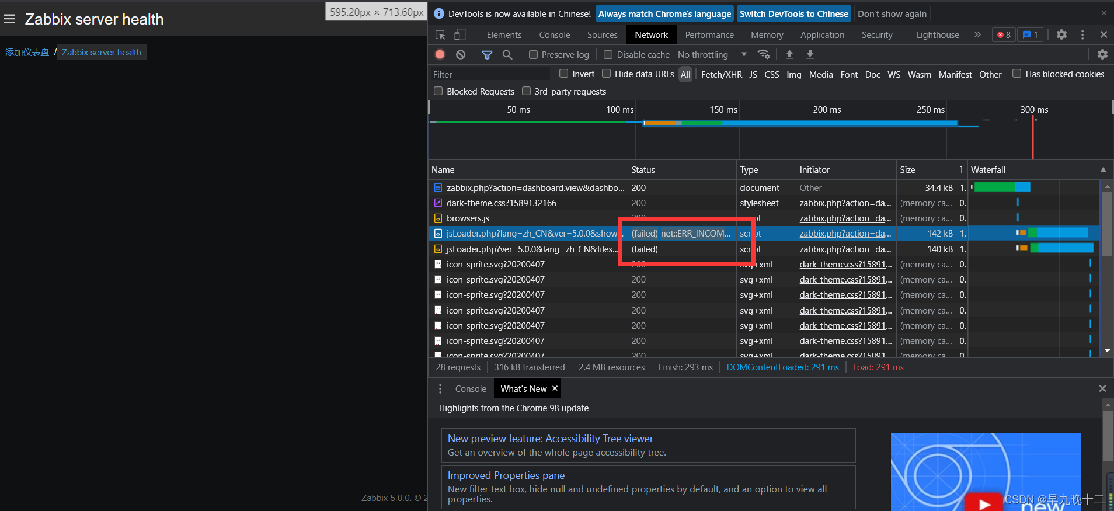1114x511 pixels.
Task: Select the dark-theme.css request row
Action: [764, 203]
